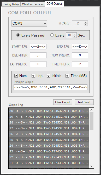Uncheck the Num. checkbox
The height and width of the screenshot is (175, 101).
point(16,76)
